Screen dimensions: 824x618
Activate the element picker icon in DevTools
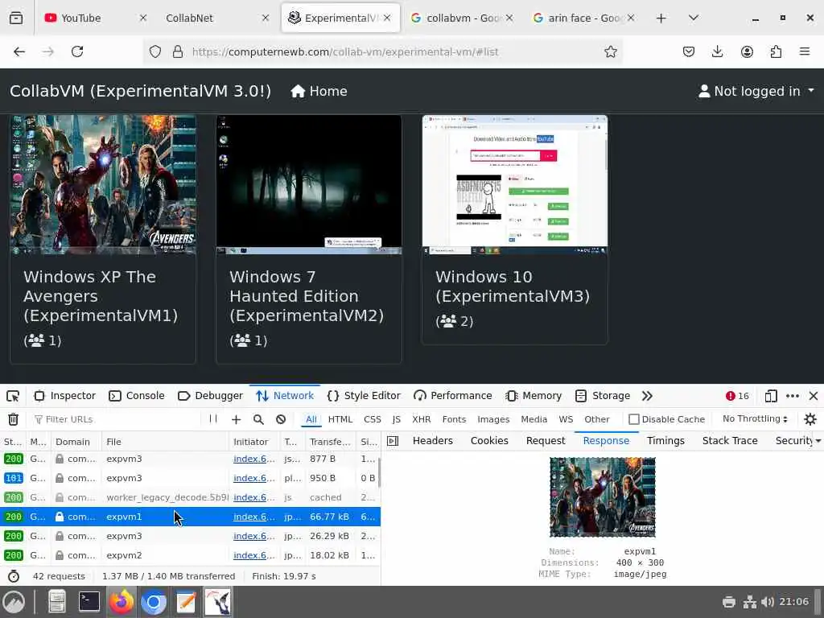[x=13, y=396]
